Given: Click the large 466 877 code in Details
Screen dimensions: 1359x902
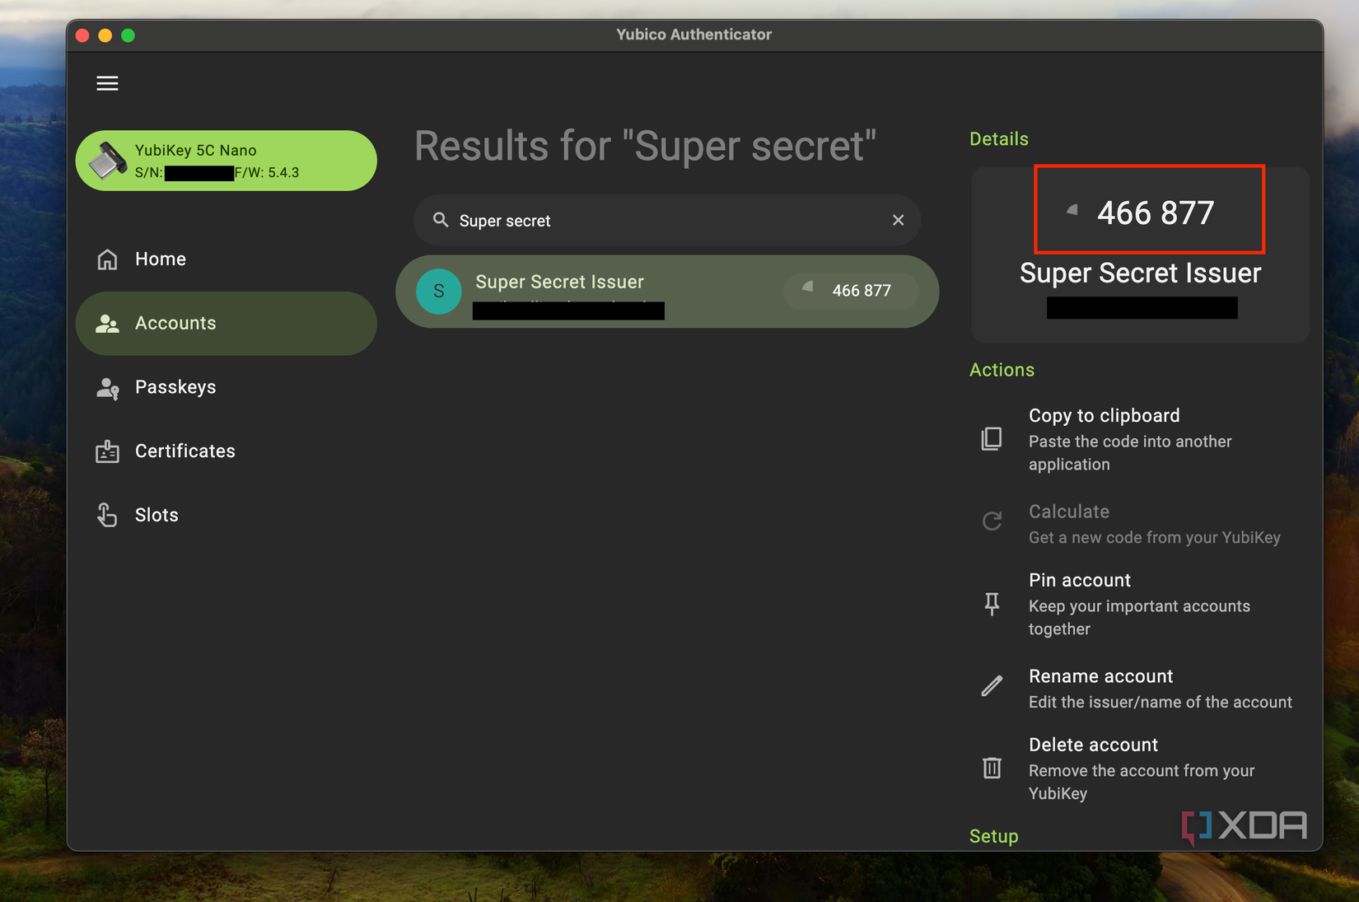Looking at the screenshot, I should pos(1156,213).
